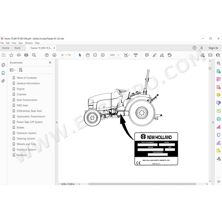The height and width of the screenshot is (222, 222).
Task: Open the Clutches bookmark
Action: pyautogui.click(x=22, y=94)
